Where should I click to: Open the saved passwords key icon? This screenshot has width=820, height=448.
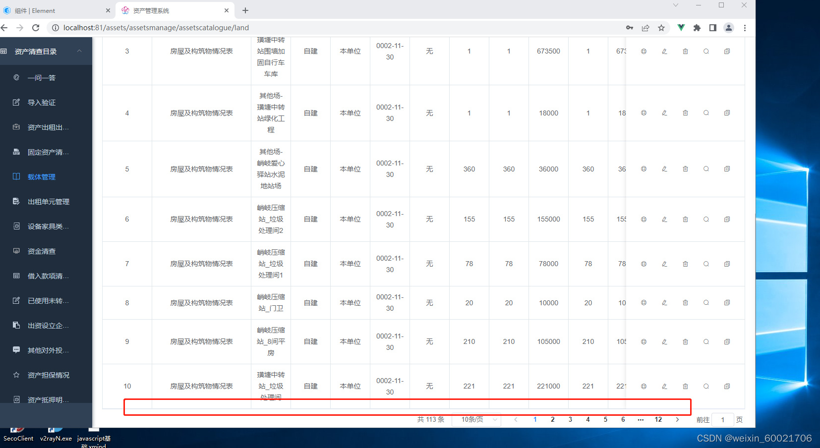[x=630, y=28]
